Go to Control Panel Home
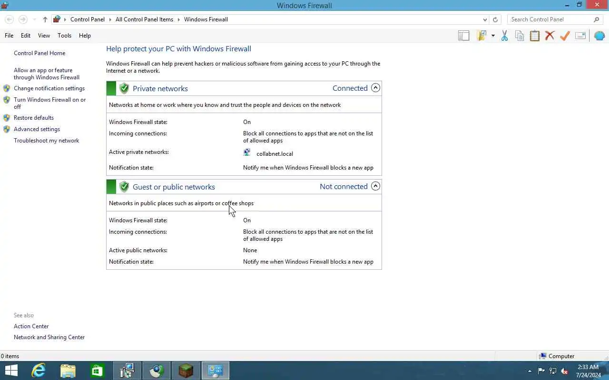The height and width of the screenshot is (380, 609). pyautogui.click(x=39, y=53)
